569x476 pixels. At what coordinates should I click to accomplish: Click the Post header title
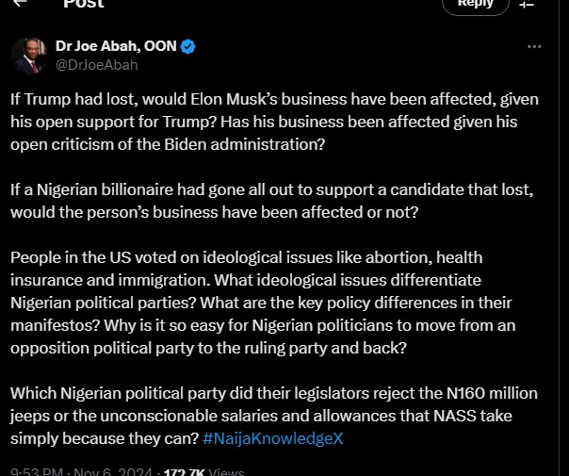(x=83, y=4)
